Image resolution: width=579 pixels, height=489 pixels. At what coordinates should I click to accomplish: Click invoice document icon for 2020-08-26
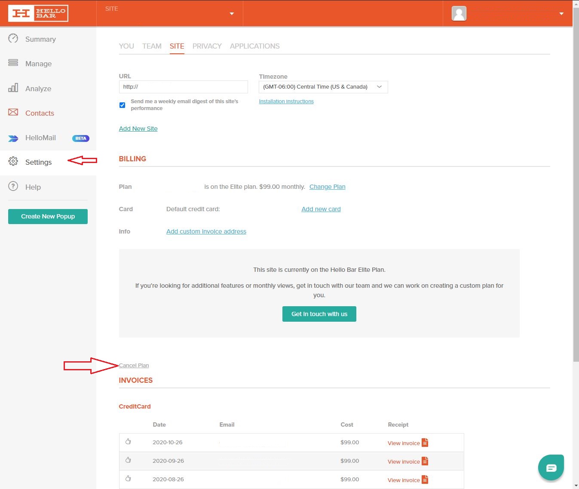(x=425, y=480)
